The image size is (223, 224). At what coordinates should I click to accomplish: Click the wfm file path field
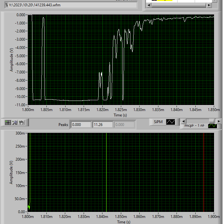tap(73, 5)
